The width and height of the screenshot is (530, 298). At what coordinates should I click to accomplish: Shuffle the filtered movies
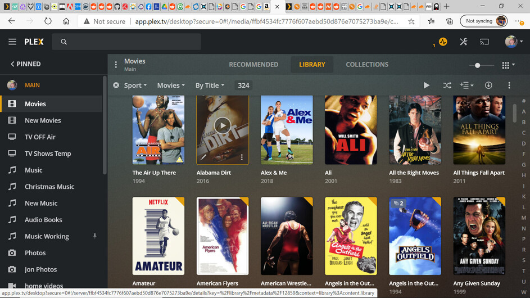point(447,85)
